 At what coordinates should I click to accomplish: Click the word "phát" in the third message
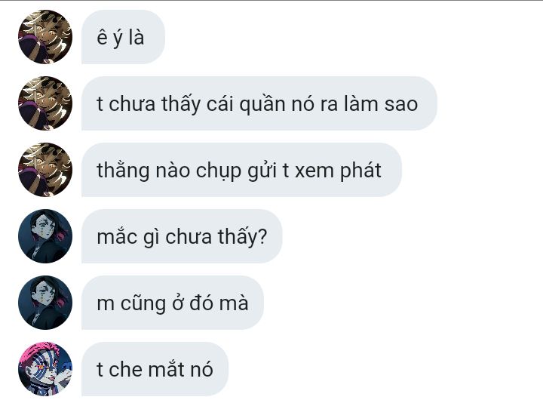click(x=360, y=171)
